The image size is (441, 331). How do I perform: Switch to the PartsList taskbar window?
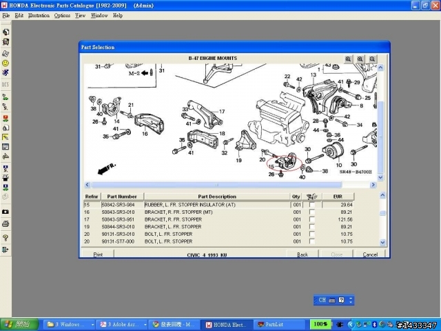pyautogui.click(x=279, y=325)
